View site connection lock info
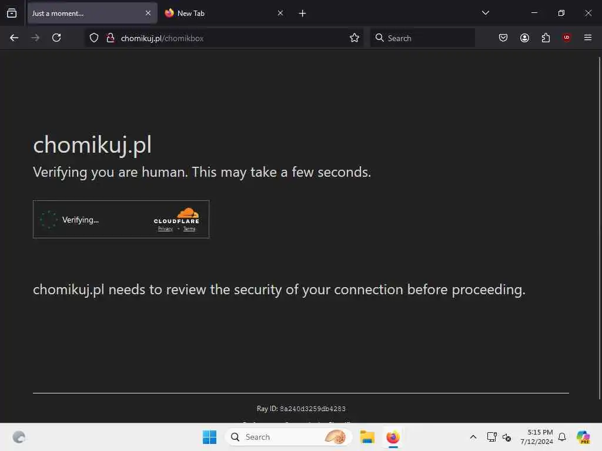This screenshot has width=602, height=451. [x=110, y=38]
